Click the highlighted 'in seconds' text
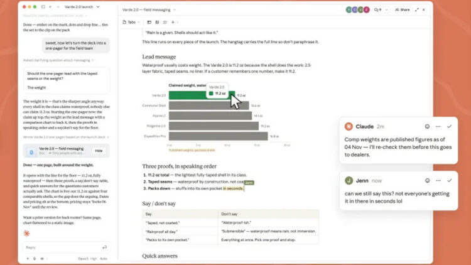Viewport: 471px width, 265px height. 233,188
